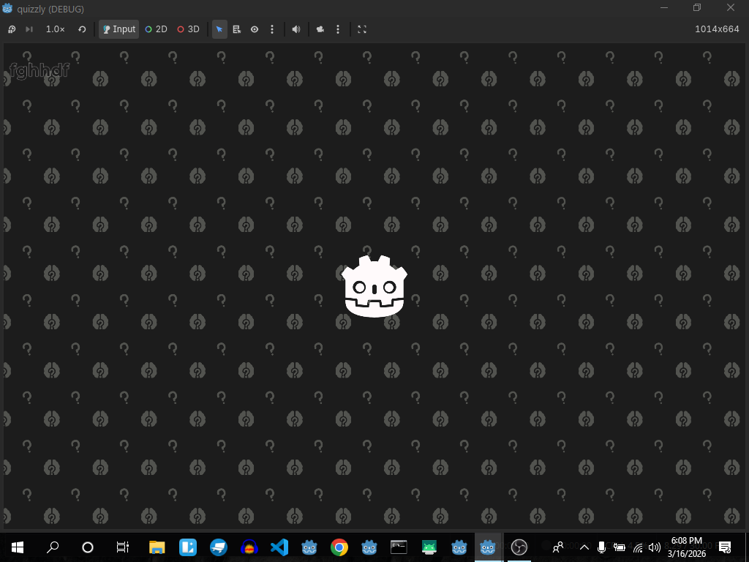Click the white Godot robot sprite
Image resolution: width=749 pixels, height=562 pixels.
(374, 286)
